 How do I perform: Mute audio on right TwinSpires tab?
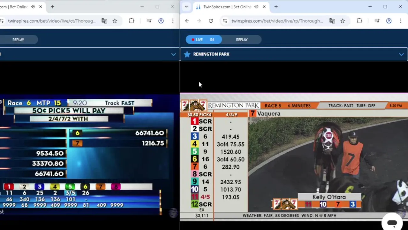coord(256,7)
